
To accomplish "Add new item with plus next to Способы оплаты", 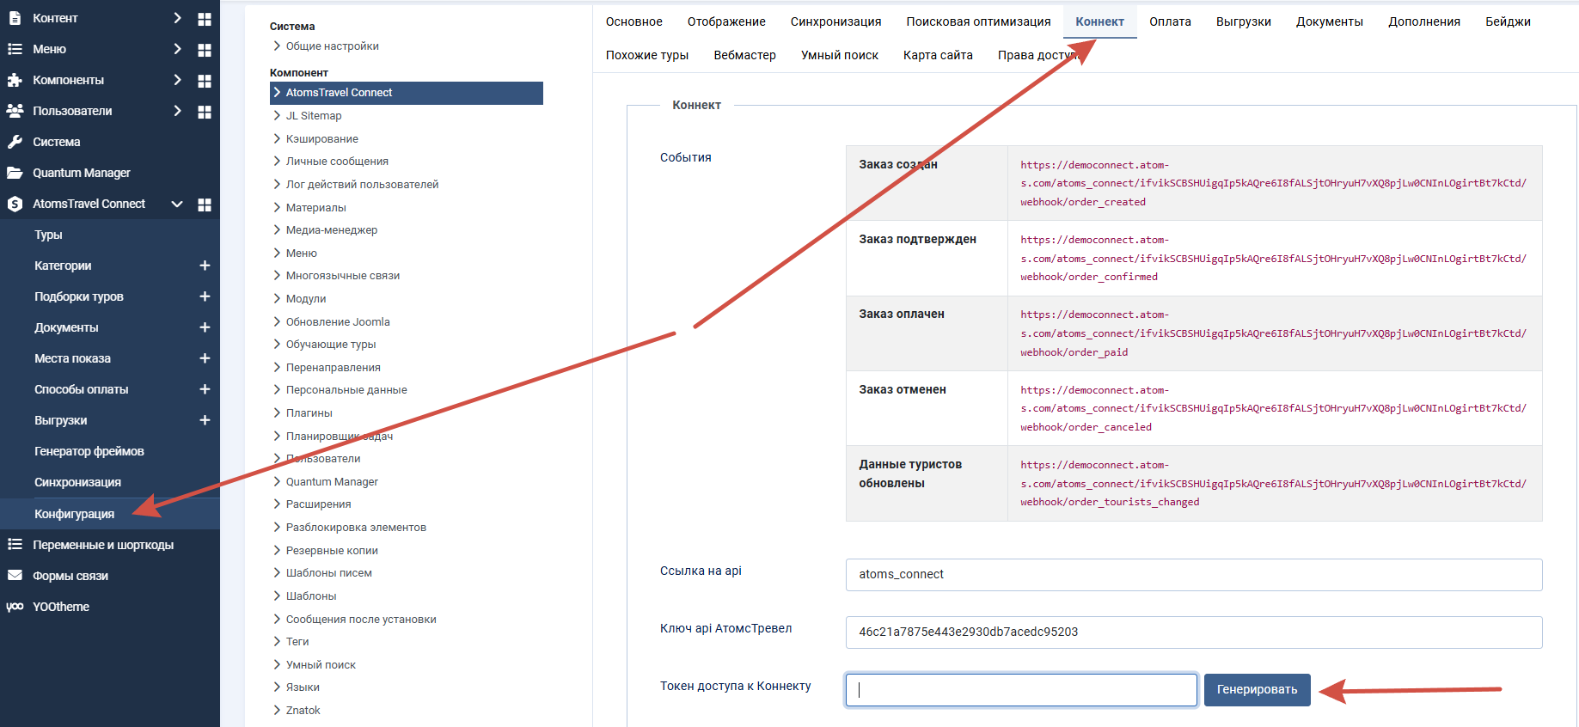I will [x=205, y=389].
